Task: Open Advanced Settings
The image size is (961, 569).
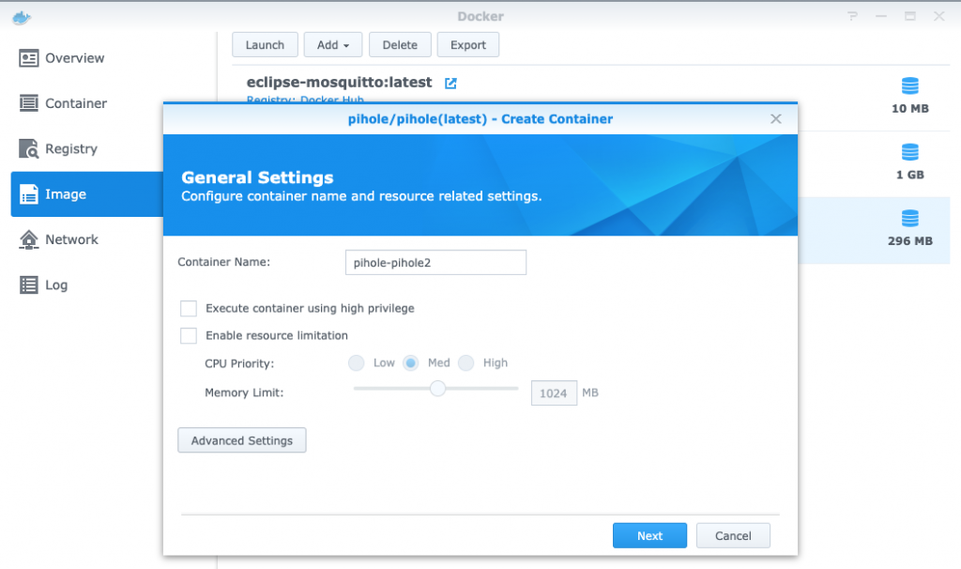Action: 242,440
